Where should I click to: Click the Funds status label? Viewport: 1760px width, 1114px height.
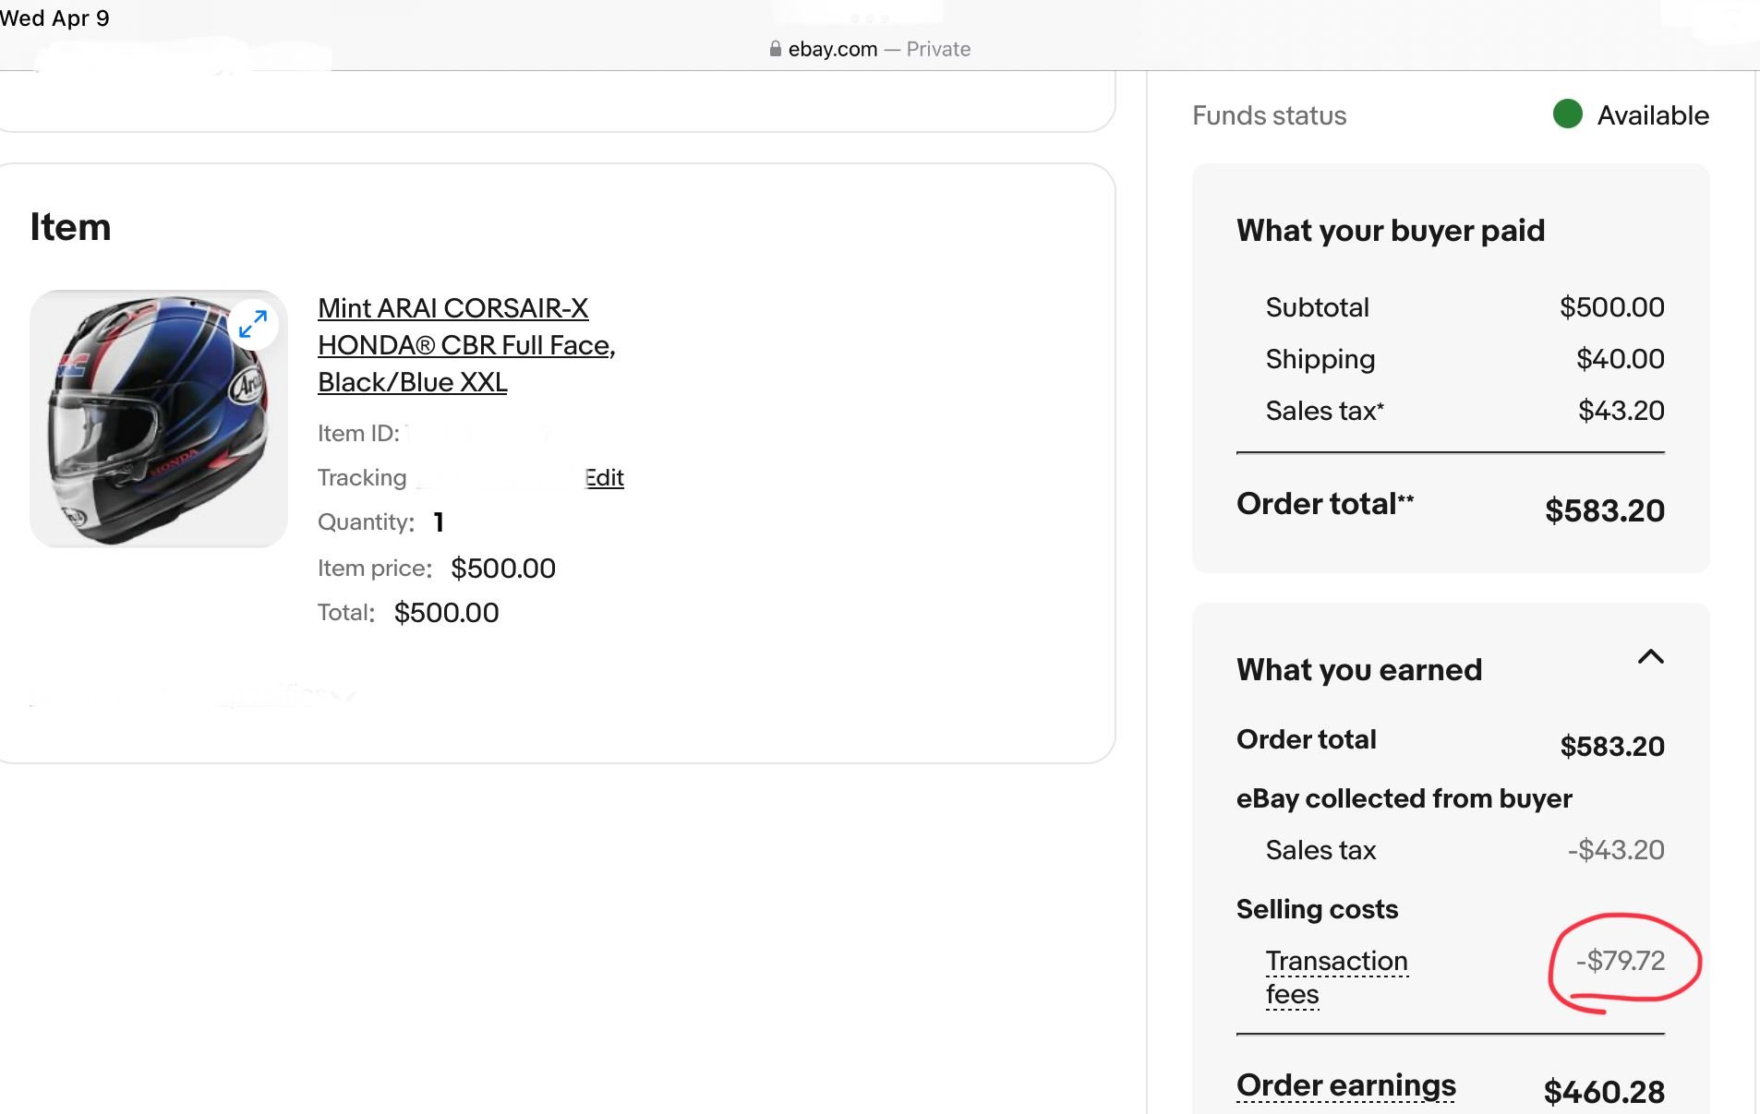(x=1269, y=115)
